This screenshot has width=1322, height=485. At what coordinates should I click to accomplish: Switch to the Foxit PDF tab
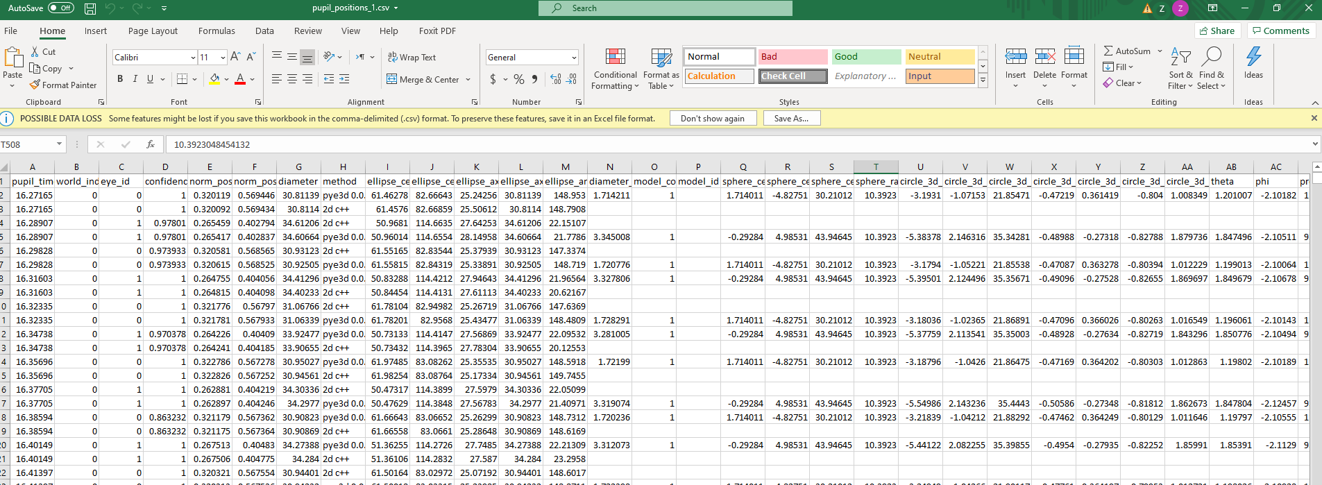[437, 31]
